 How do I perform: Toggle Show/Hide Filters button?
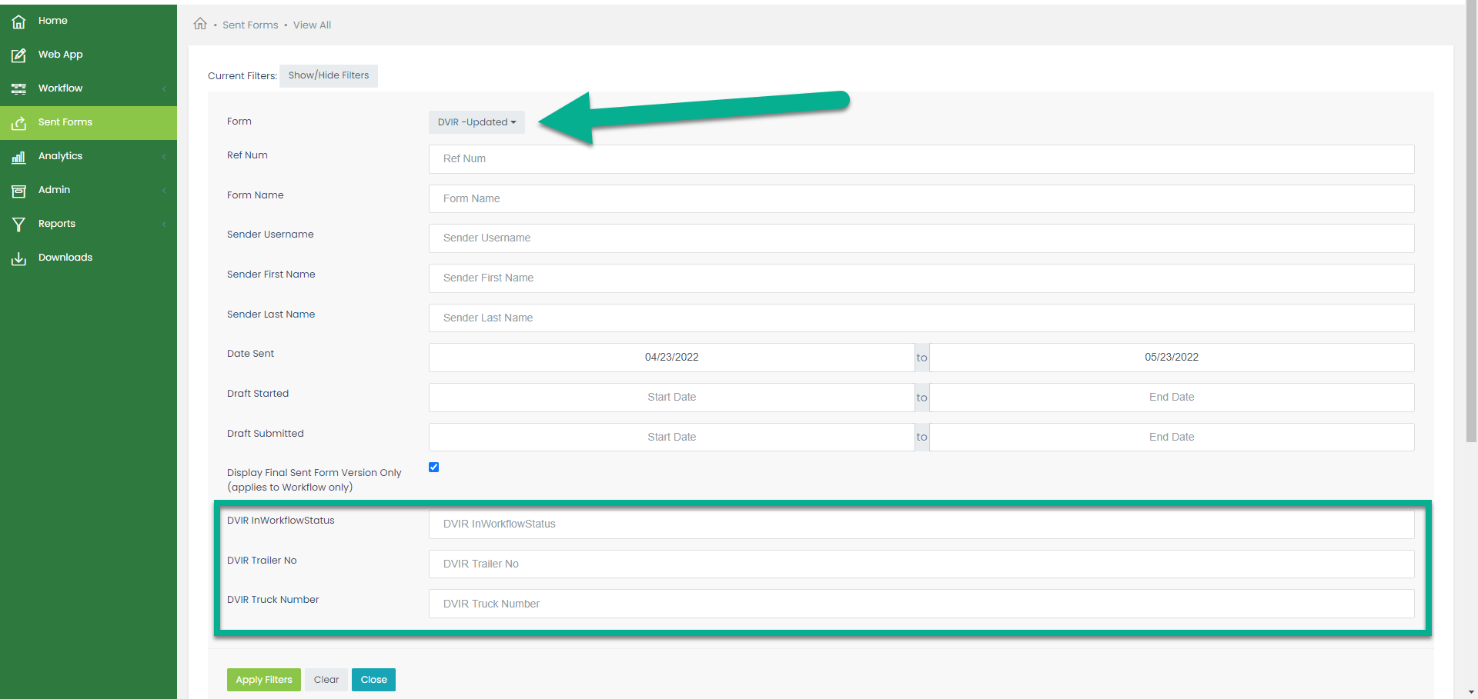point(328,75)
